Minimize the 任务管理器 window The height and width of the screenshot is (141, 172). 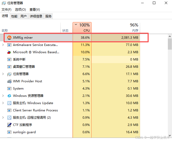(x=142, y=3)
